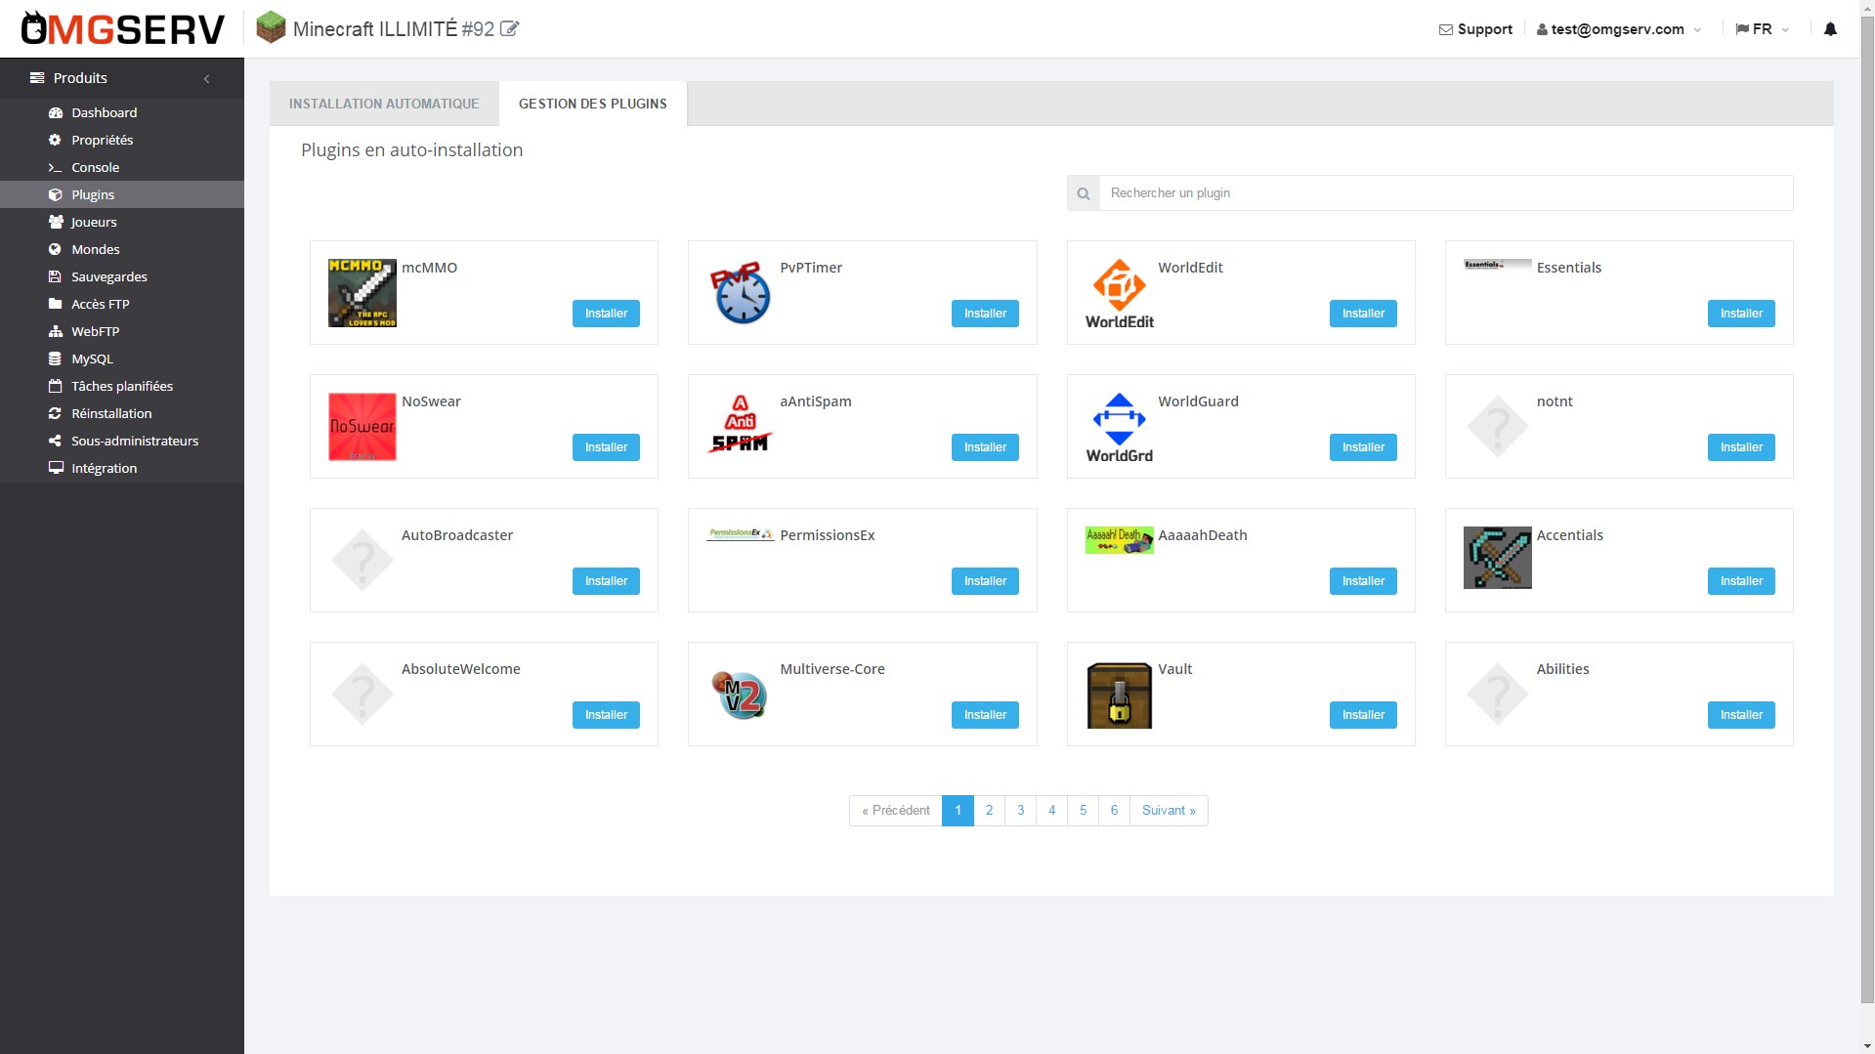Open the test@omgserv.com account dropdown
The image size is (1875, 1054).
(x=1618, y=29)
